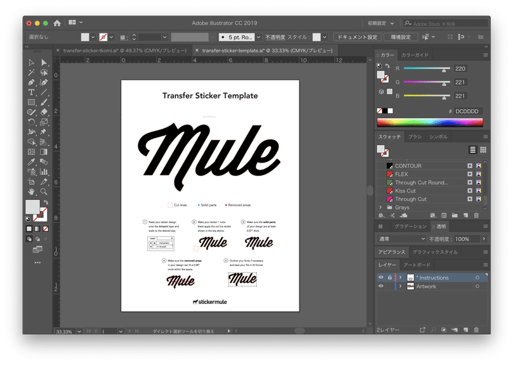This screenshot has width=514, height=365.
Task: Select the Shape Builder tool
Action: pyautogui.click(x=31, y=142)
